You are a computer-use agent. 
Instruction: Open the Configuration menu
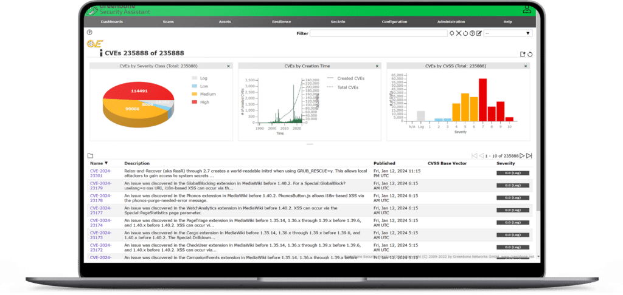coord(394,22)
